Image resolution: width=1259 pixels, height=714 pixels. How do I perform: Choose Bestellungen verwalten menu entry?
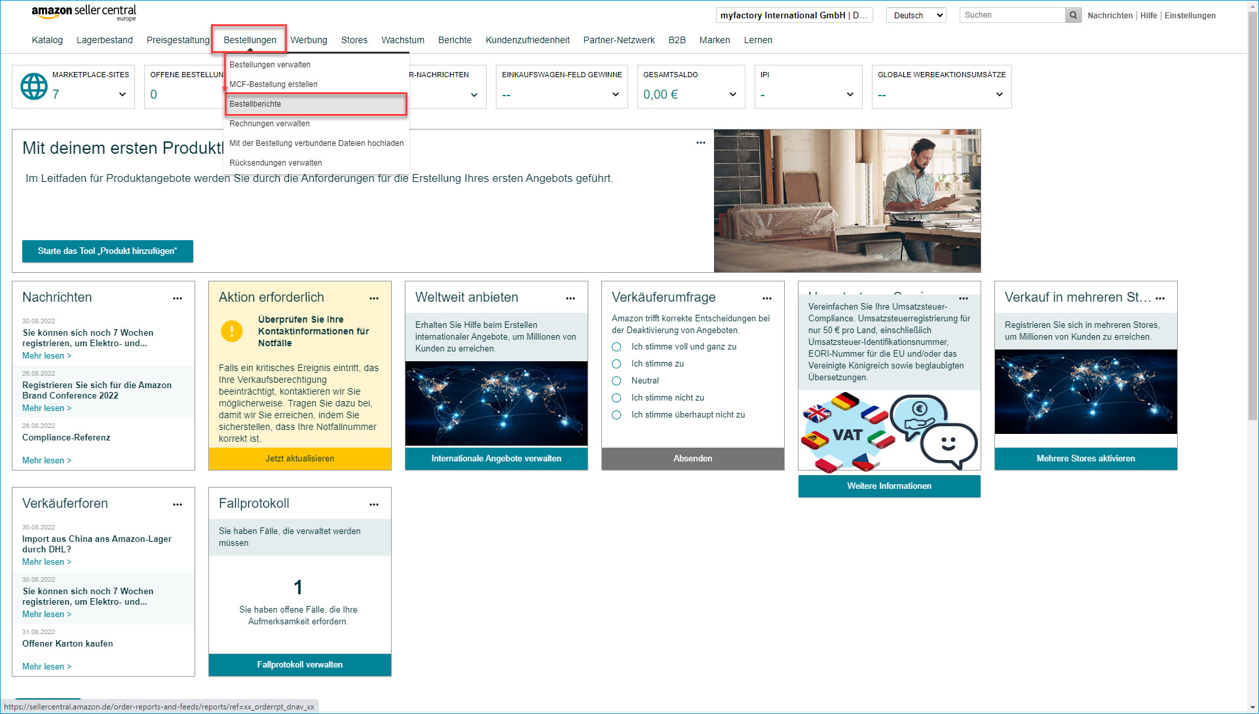270,65
